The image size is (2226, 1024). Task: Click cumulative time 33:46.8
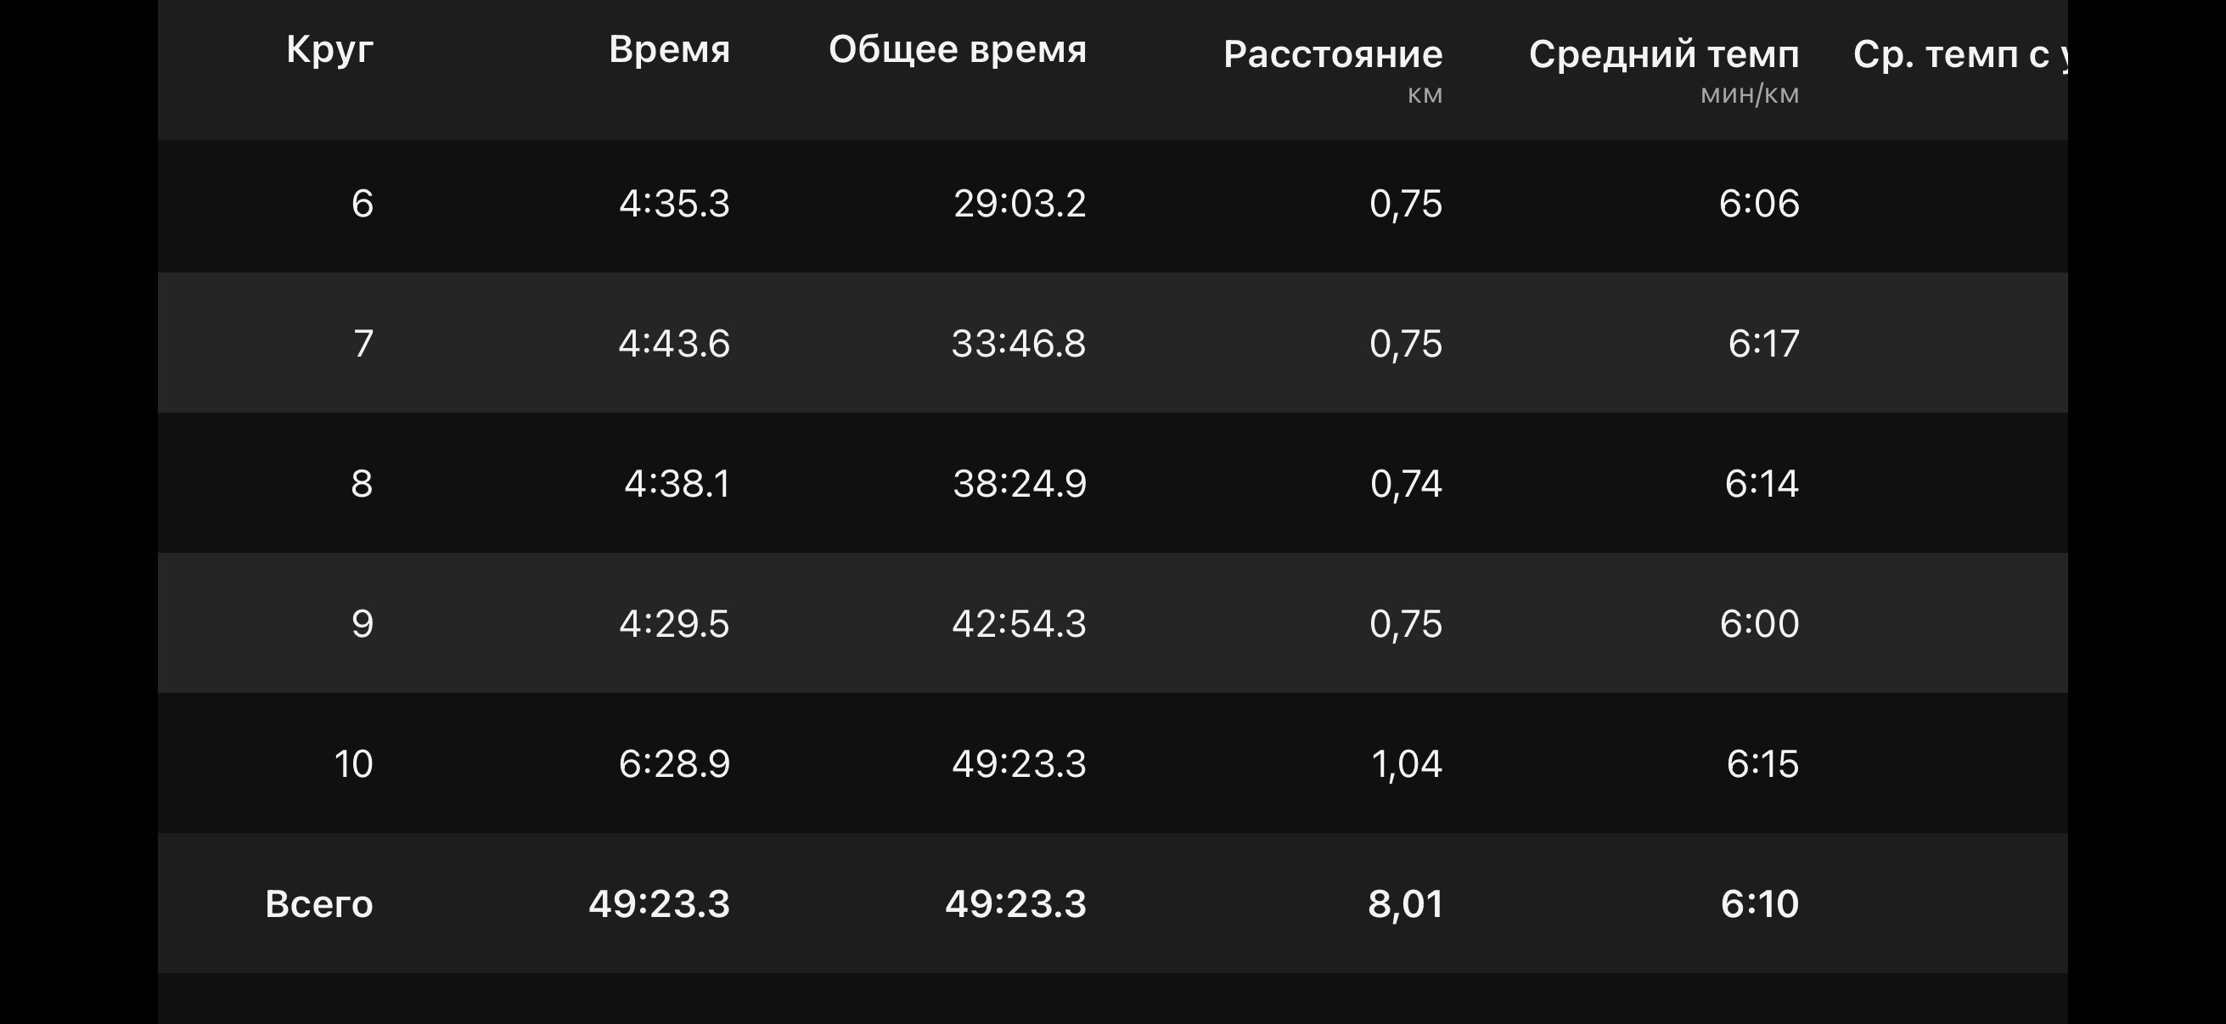[x=1018, y=343]
